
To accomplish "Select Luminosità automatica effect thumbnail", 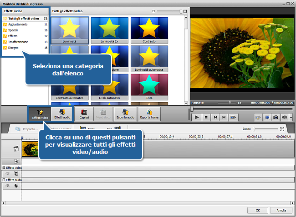I will coord(149,59).
